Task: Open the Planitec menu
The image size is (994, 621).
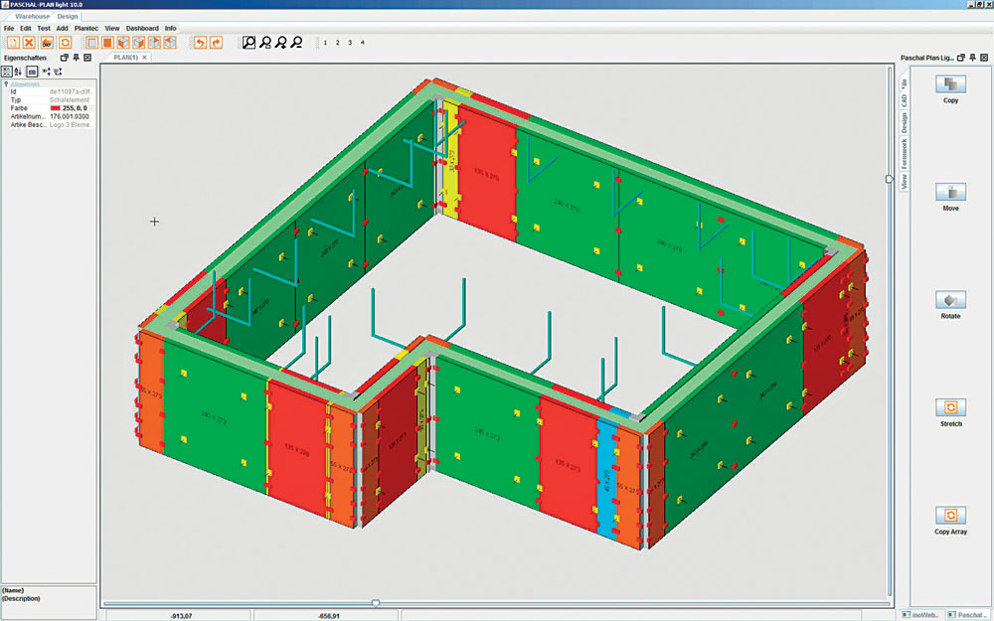Action: pos(86,29)
